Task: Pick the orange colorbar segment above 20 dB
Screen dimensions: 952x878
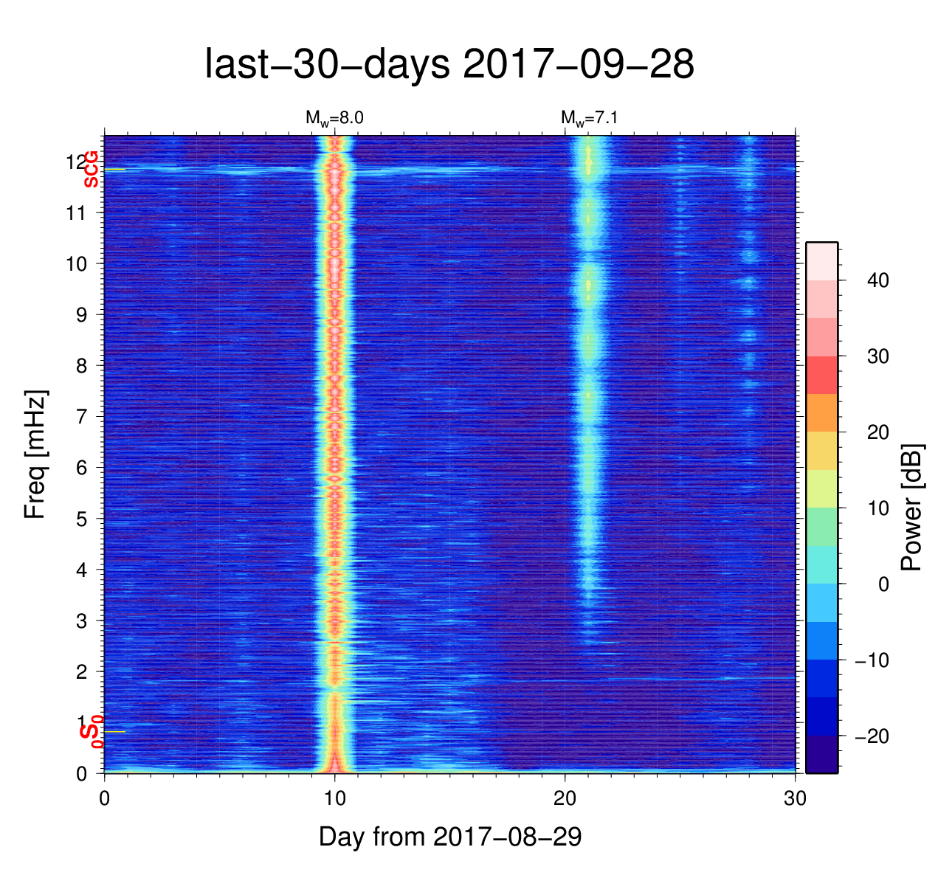Action: 821,412
